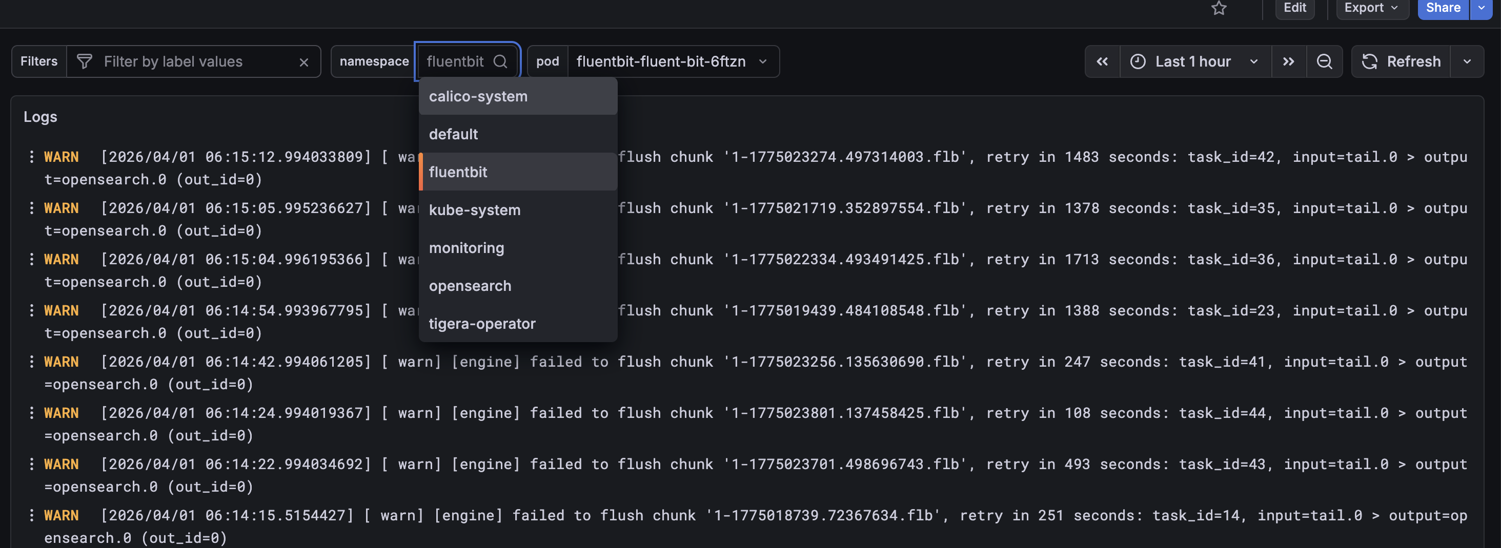Open log menu for 06:14:15 entry
Screen dimensions: 1501x548
click(x=31, y=515)
